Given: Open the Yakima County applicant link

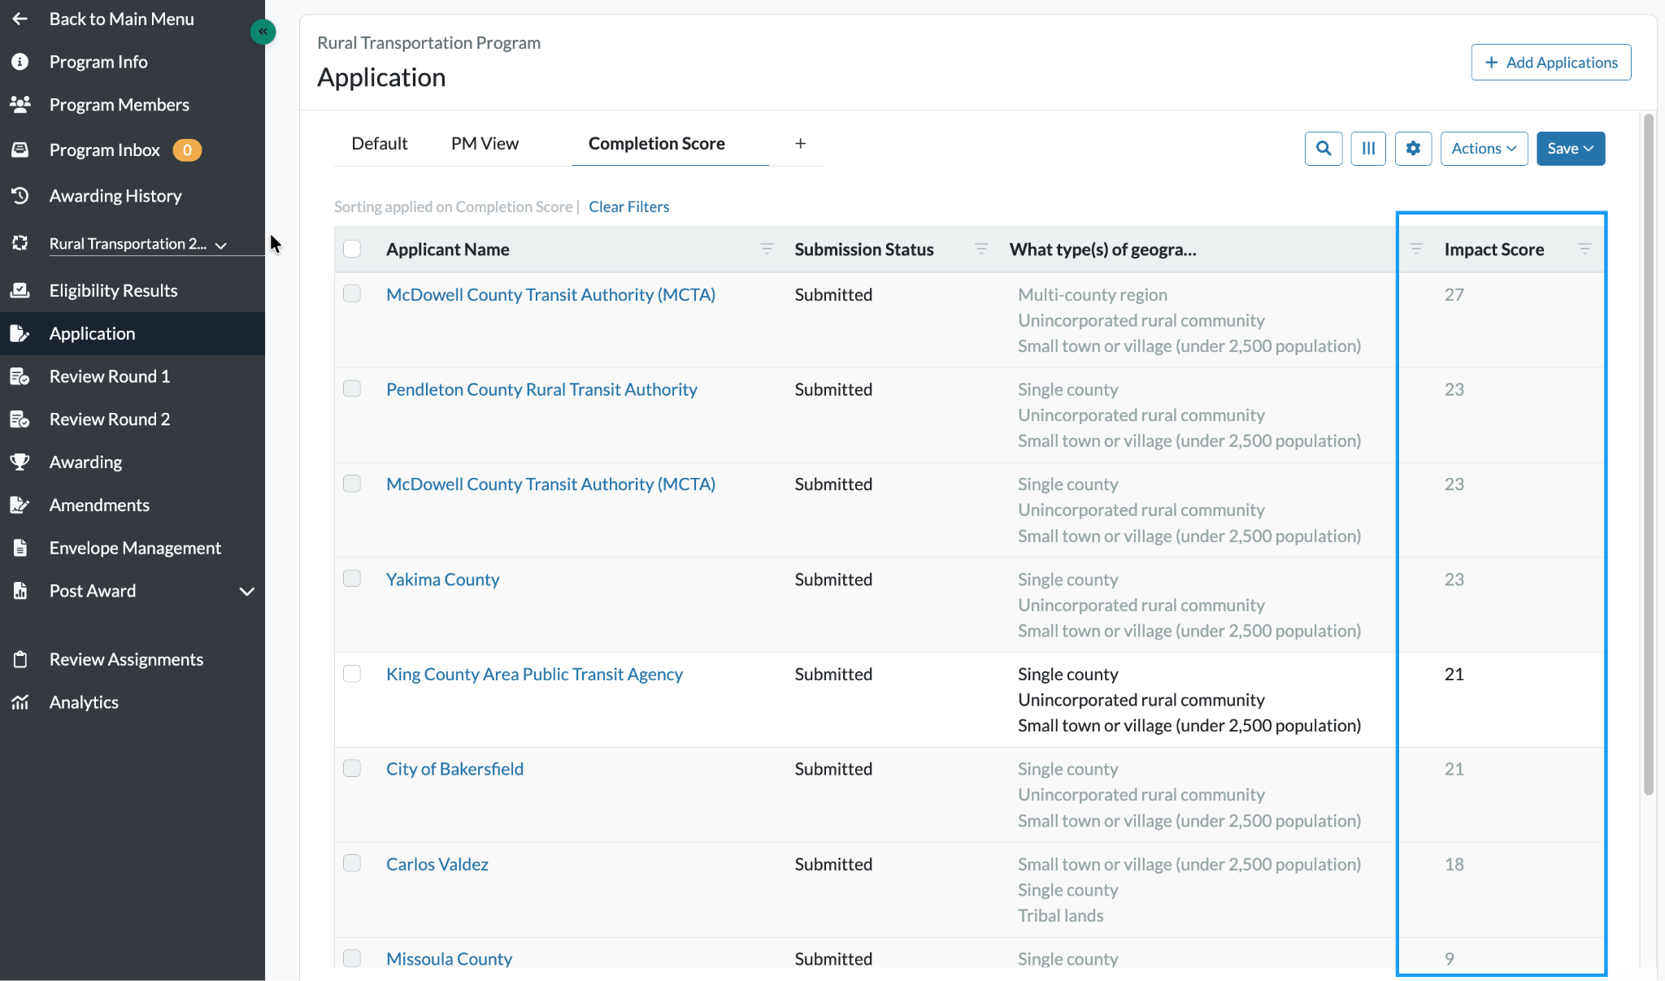Looking at the screenshot, I should pos(442,579).
